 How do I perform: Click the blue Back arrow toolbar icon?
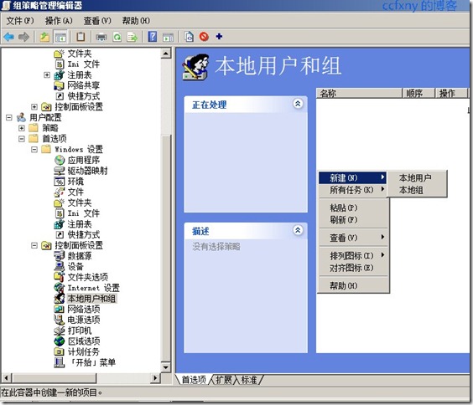coord(8,37)
